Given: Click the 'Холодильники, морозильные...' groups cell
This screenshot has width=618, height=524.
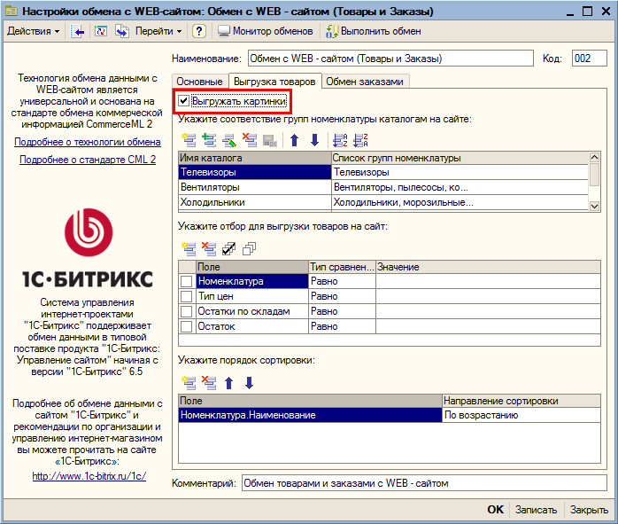Looking at the screenshot, I should pos(460,202).
